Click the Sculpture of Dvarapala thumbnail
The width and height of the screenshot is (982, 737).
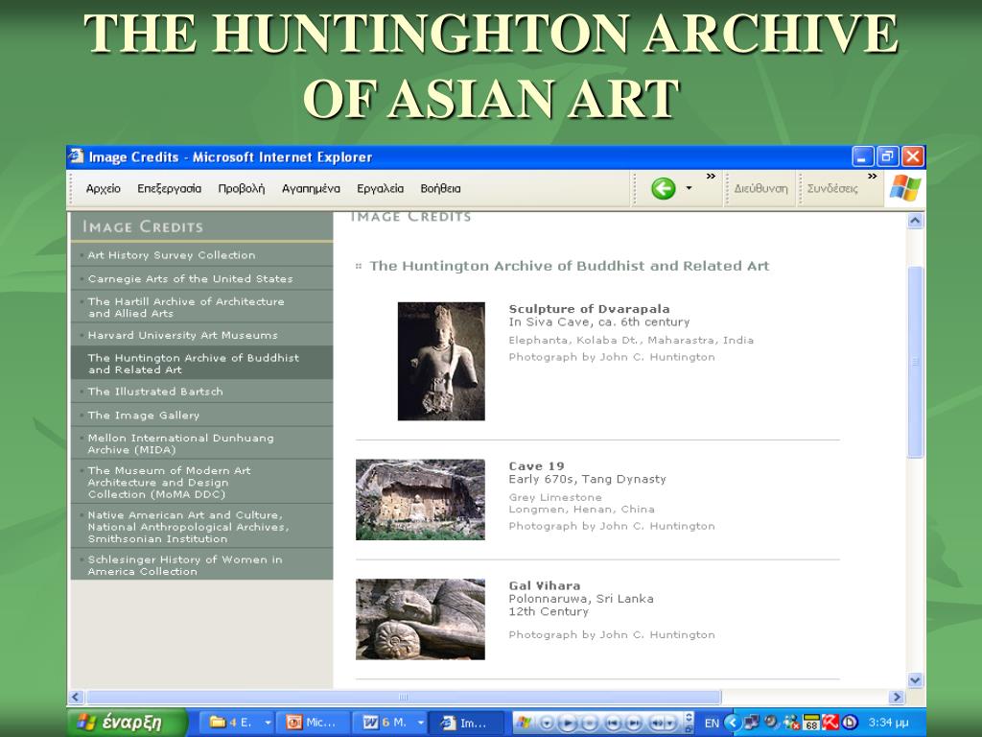tap(441, 361)
